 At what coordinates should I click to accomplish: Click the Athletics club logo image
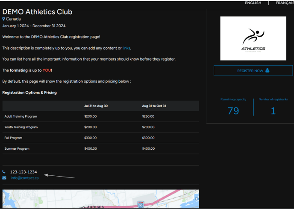click(x=253, y=38)
